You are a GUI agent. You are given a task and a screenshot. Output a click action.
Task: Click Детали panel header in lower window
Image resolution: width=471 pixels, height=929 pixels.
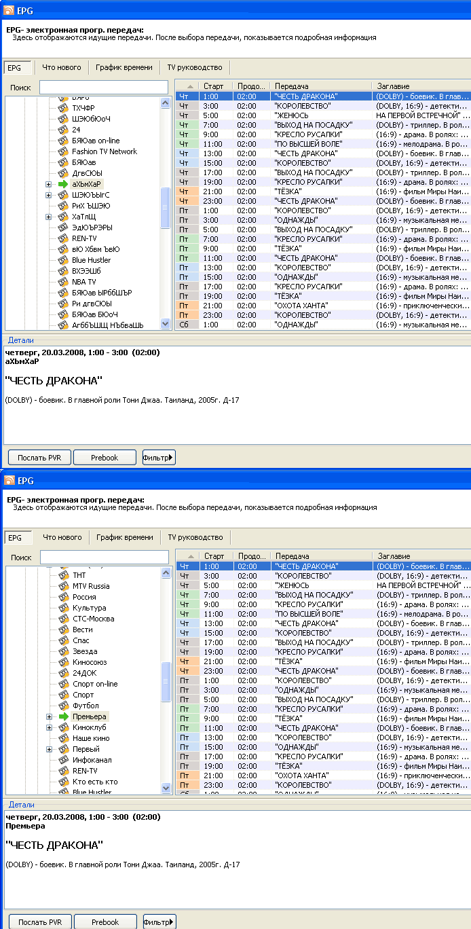pos(20,804)
